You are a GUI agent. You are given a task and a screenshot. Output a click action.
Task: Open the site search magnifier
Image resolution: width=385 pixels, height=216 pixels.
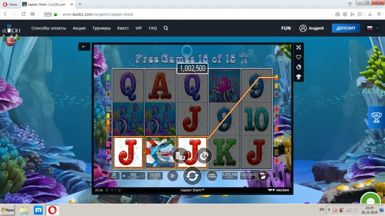tap(166, 28)
